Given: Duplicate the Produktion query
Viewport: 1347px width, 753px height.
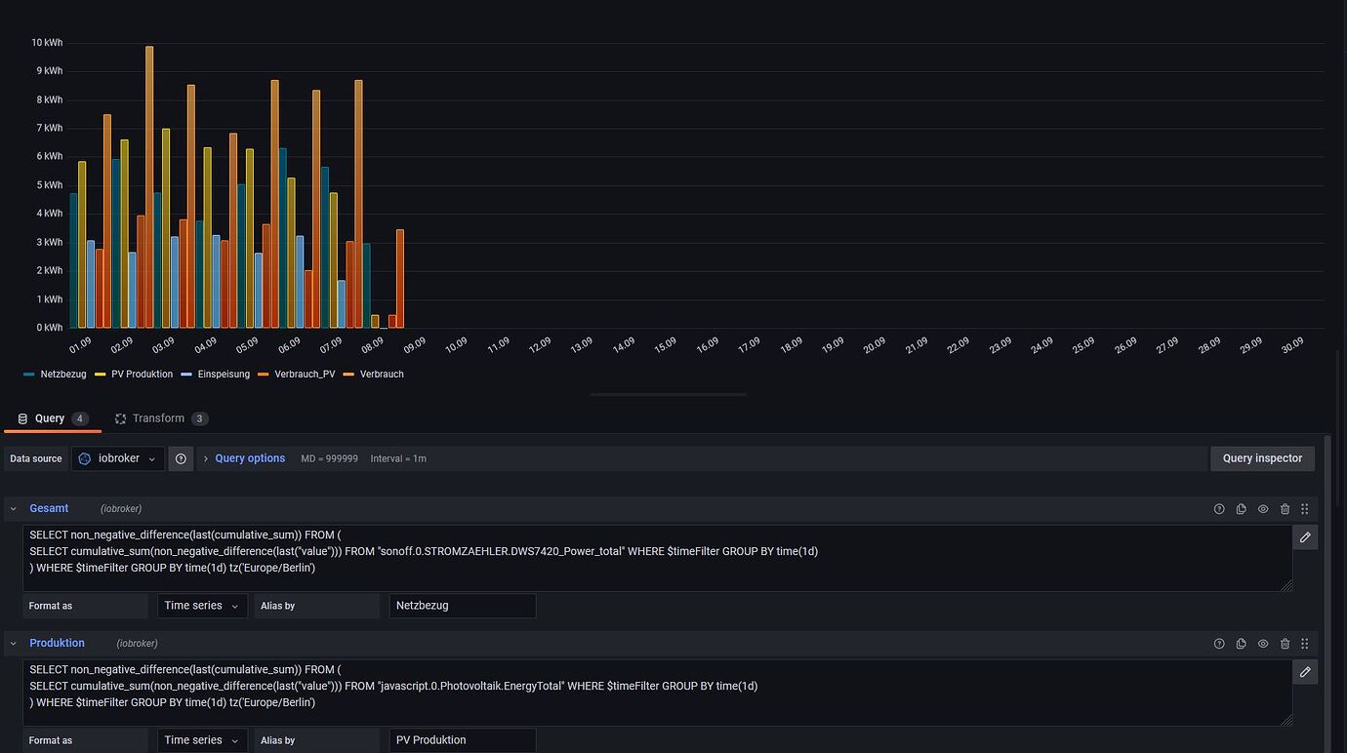Looking at the screenshot, I should (1241, 643).
